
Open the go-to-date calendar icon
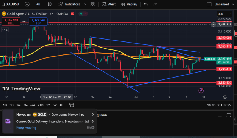[71, 105]
